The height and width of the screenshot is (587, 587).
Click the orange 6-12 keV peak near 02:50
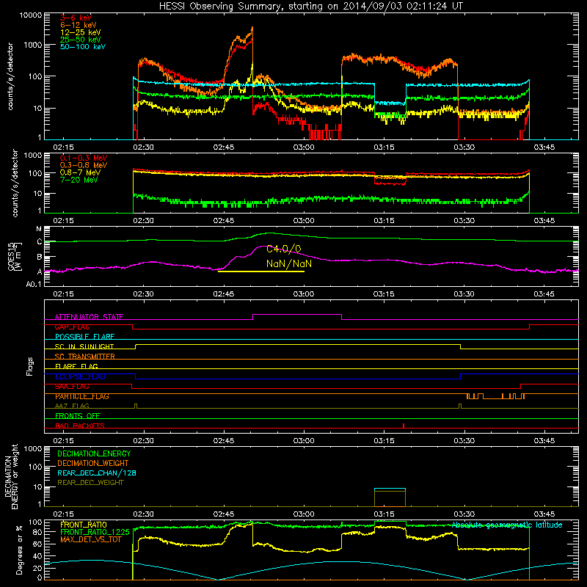point(252,28)
